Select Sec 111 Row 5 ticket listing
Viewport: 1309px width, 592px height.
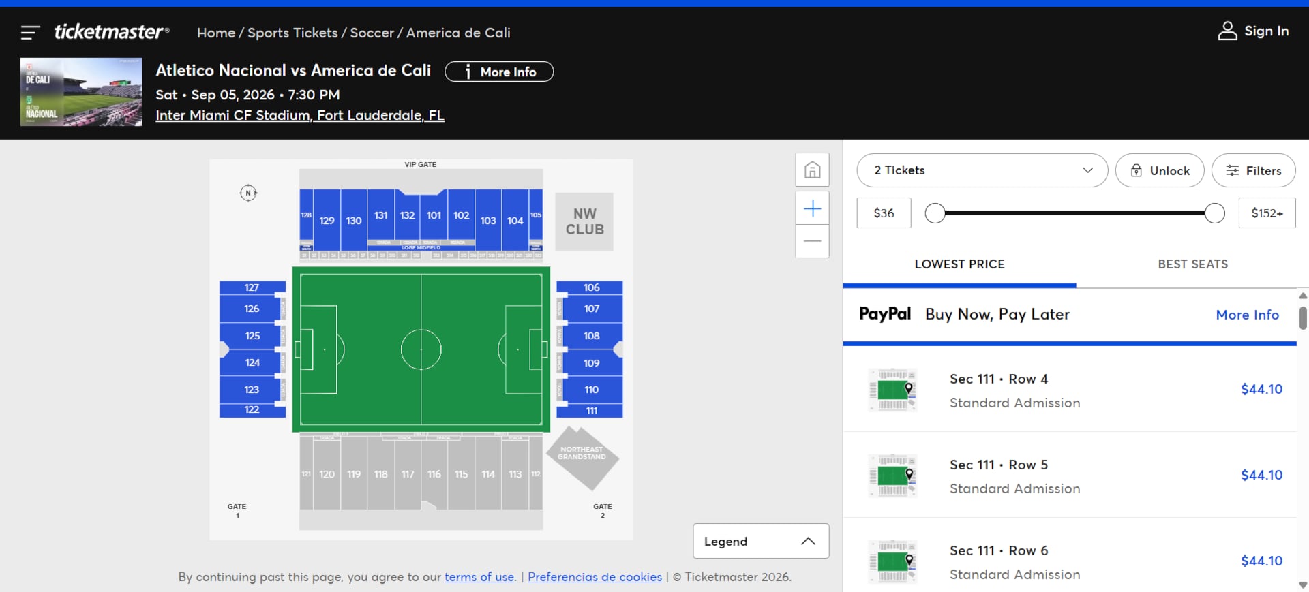1070,475
